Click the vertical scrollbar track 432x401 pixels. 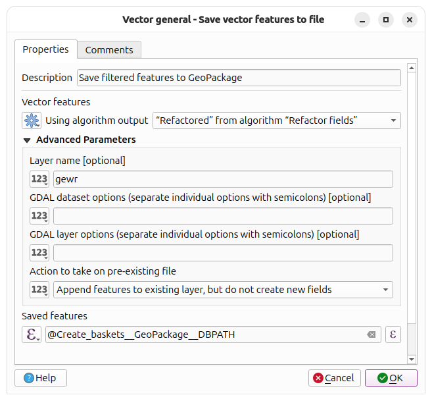(x=412, y=339)
